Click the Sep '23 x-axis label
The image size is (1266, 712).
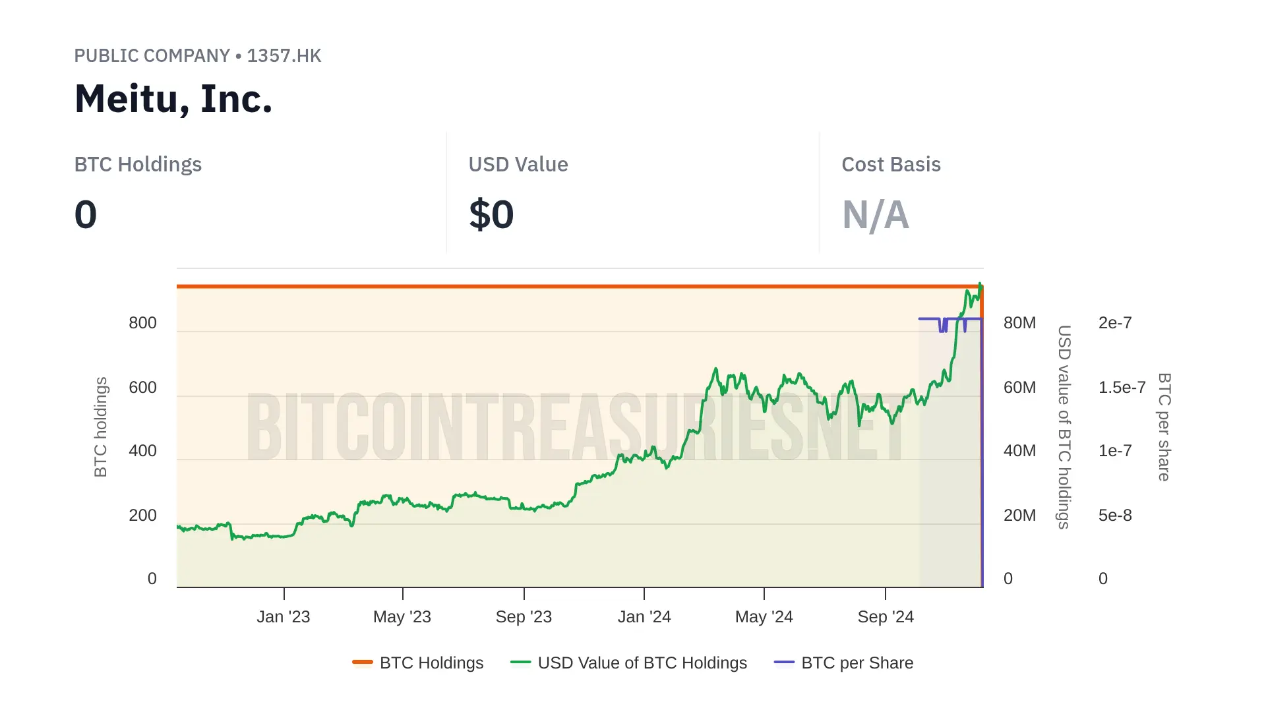(524, 617)
